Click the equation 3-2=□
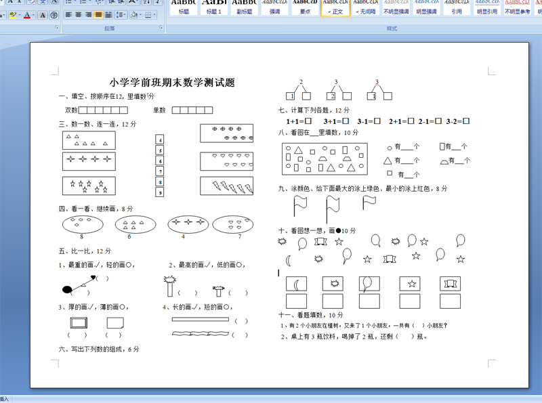Viewport: 542px width, 403px height. 458,121
